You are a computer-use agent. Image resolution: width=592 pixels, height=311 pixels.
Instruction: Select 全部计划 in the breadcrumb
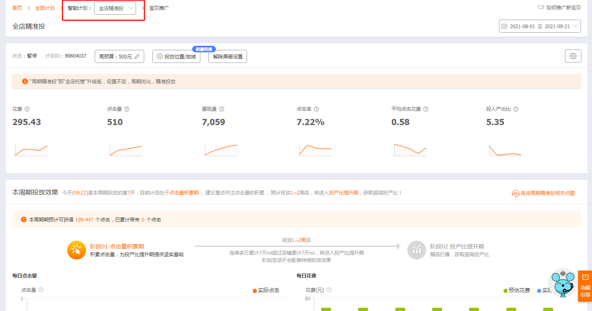[x=45, y=7]
